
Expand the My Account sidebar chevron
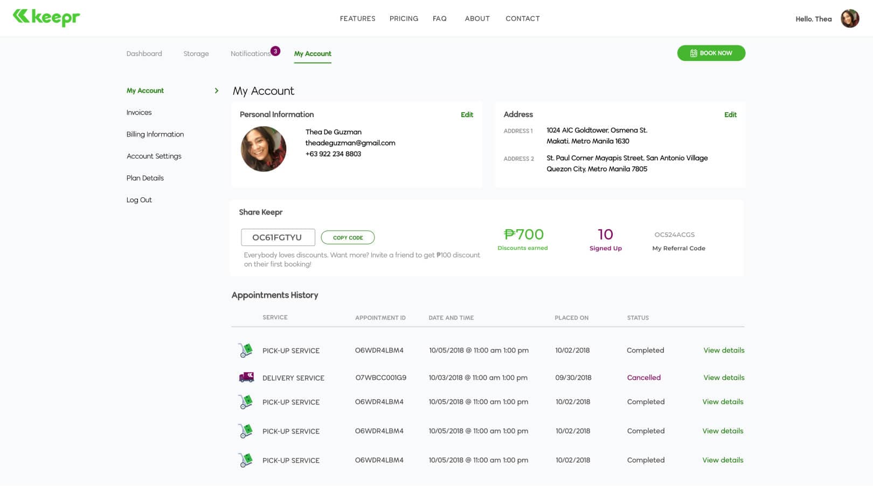tap(217, 91)
